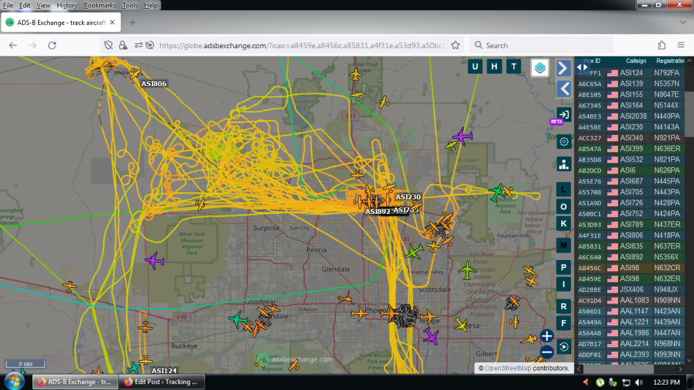Open the statistics chart icon

563,165
